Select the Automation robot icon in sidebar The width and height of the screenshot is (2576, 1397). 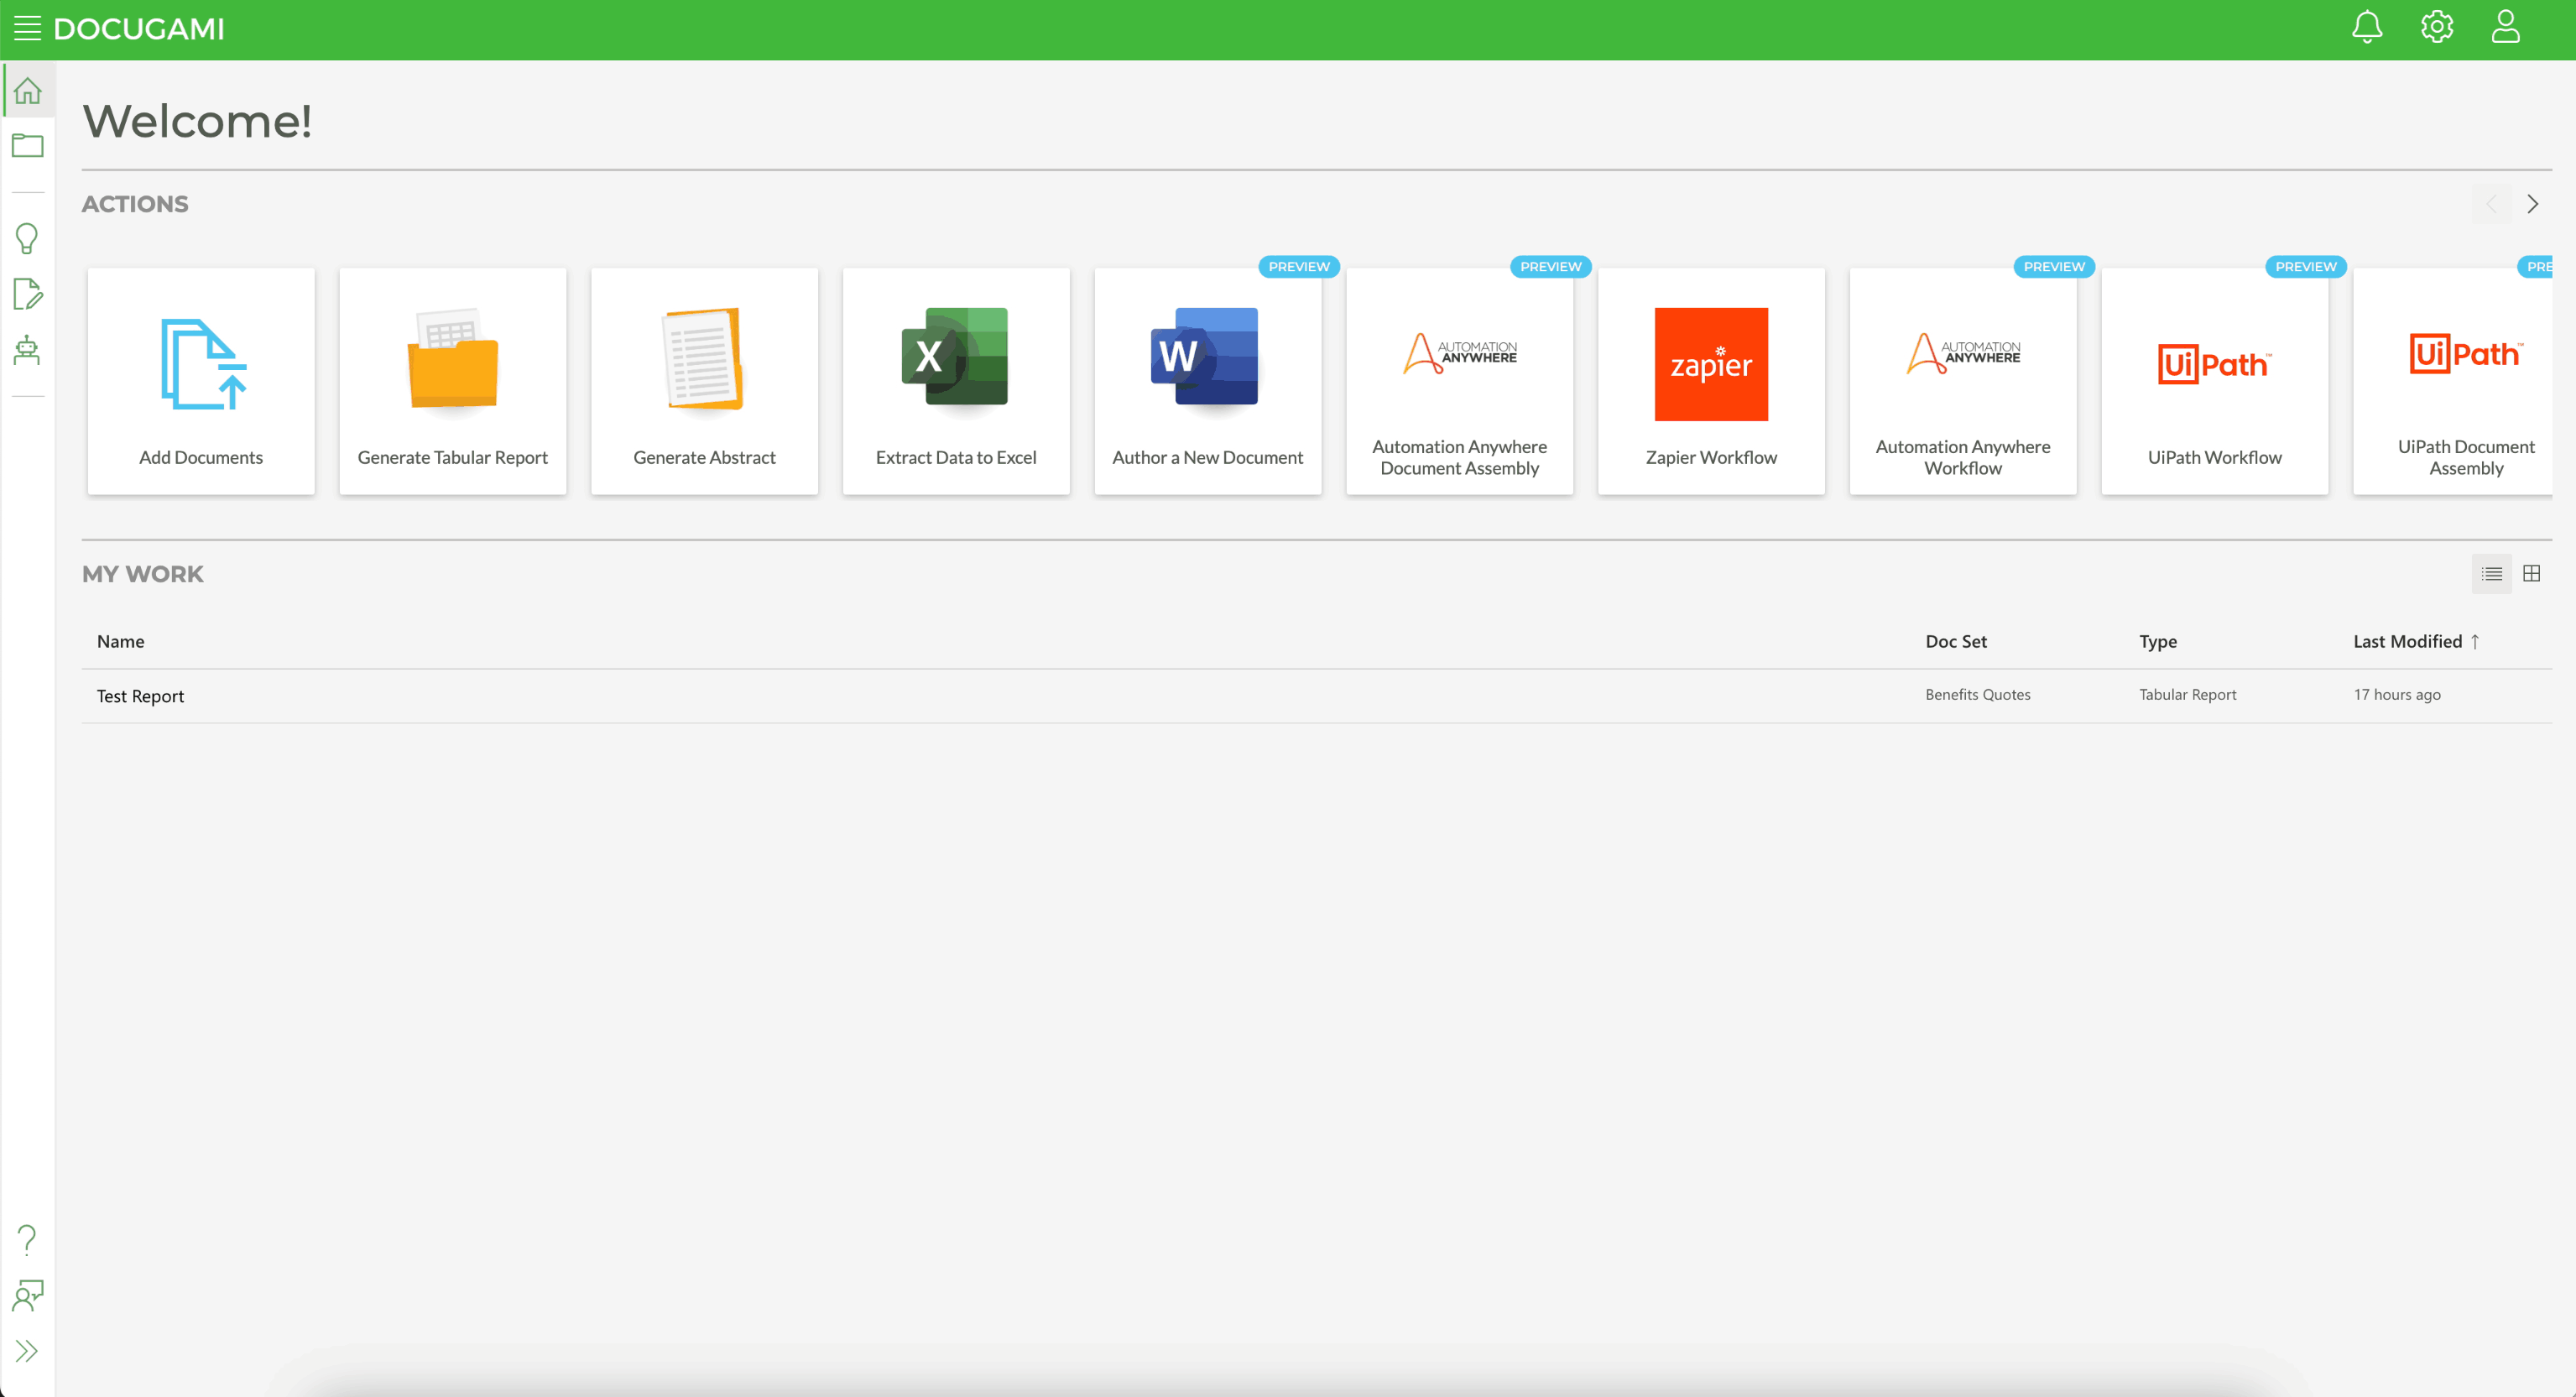click(27, 350)
